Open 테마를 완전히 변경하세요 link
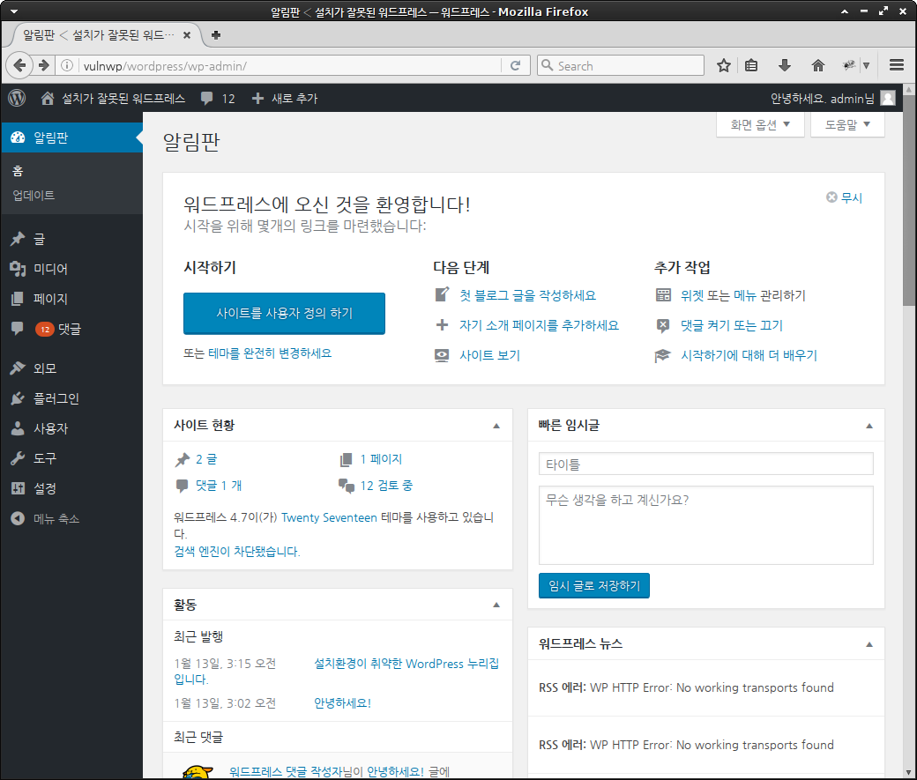Image resolution: width=917 pixels, height=780 pixels. point(270,353)
